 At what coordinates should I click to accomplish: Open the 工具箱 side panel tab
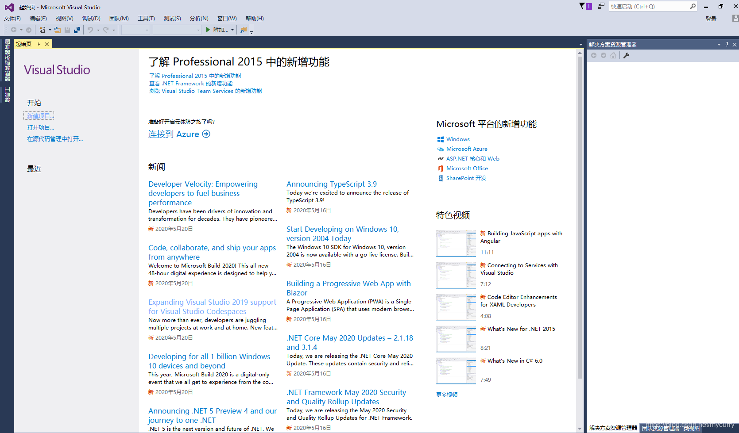click(x=7, y=95)
